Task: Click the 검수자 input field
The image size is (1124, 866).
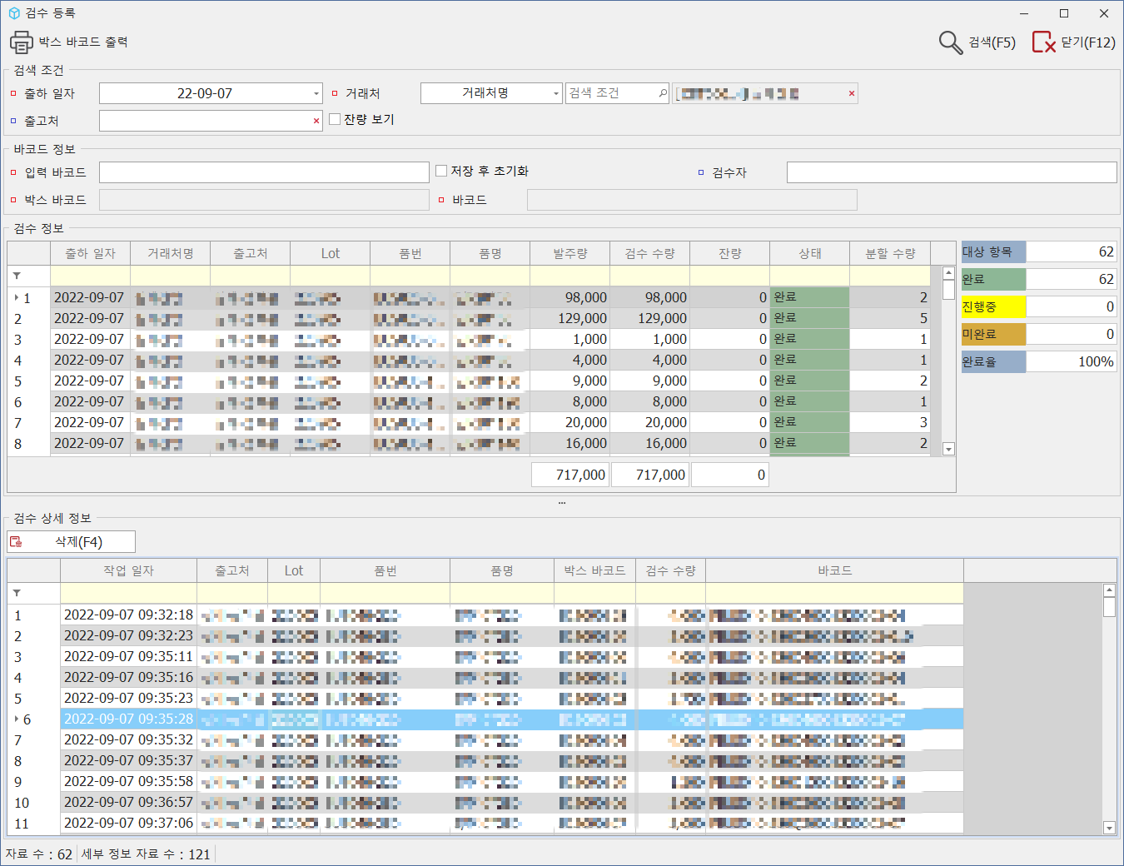Action: [952, 172]
